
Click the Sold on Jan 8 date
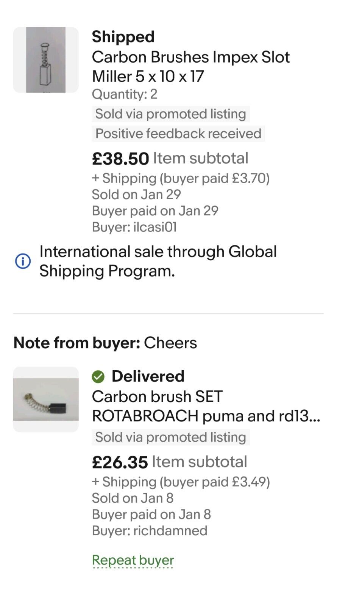click(x=133, y=498)
